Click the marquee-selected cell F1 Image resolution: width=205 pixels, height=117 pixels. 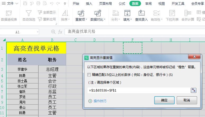(133, 48)
